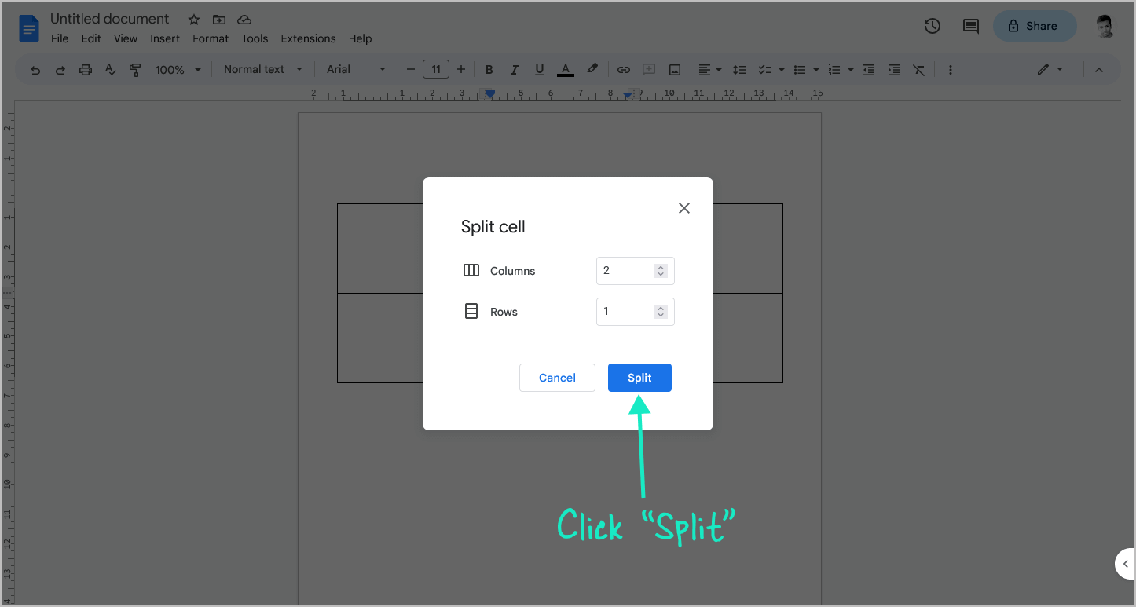Open the zoom level dropdown
The height and width of the screenshot is (607, 1136).
(x=177, y=69)
